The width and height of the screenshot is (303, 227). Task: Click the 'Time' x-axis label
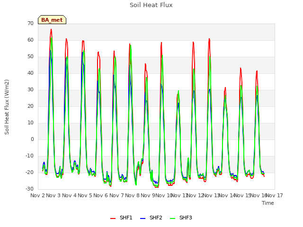coord(268,203)
